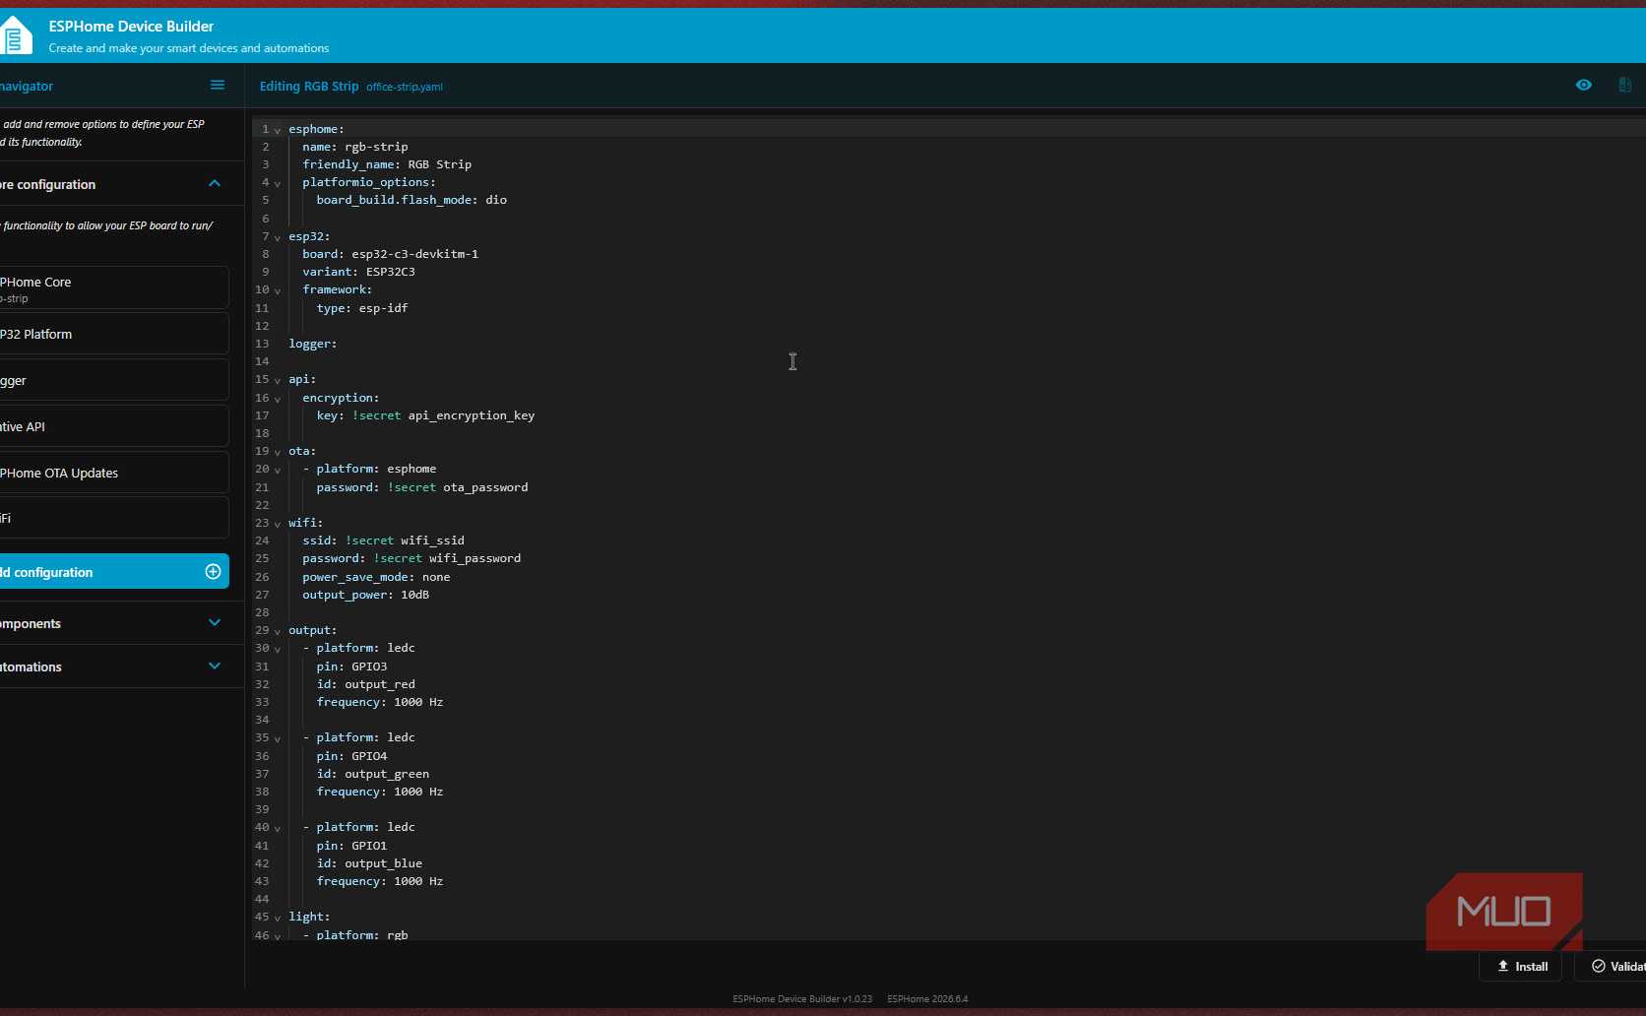The height and width of the screenshot is (1016, 1646).
Task: Click 'password: !secret ota_password' line
Action: click(422, 487)
